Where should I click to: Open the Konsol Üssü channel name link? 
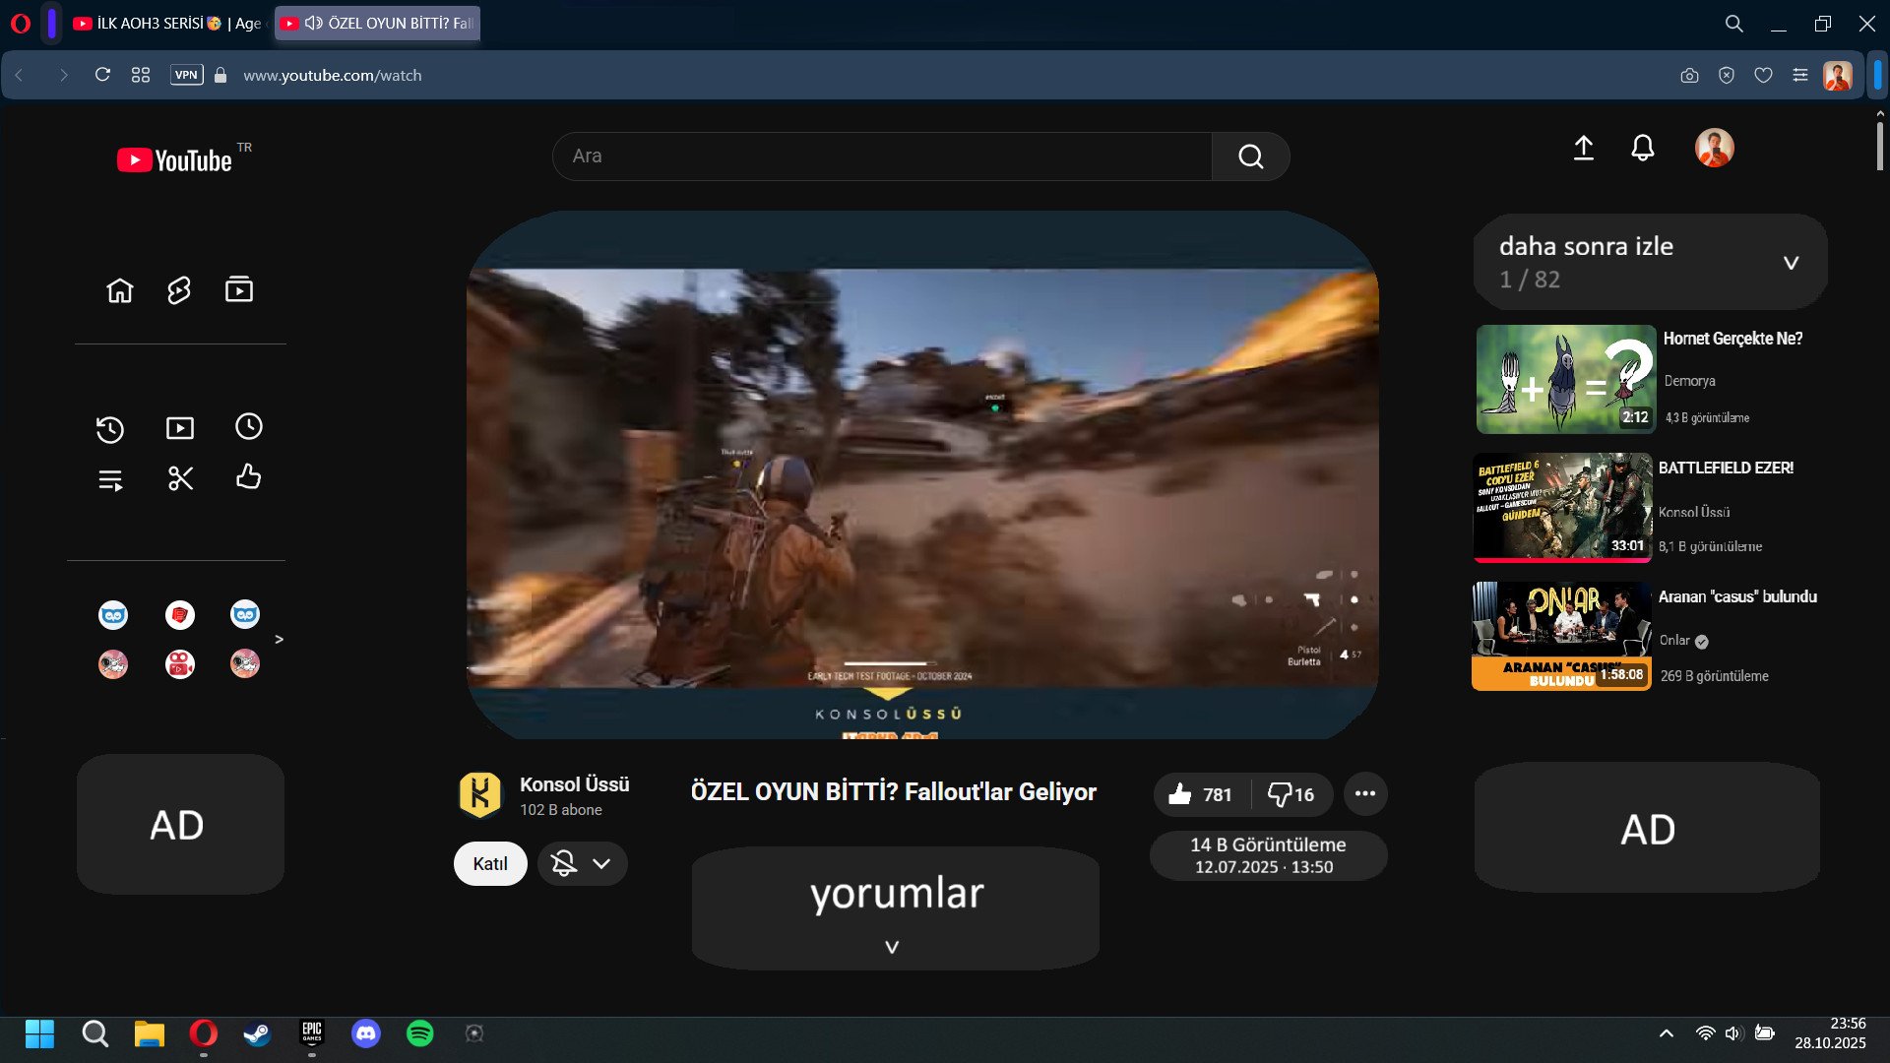(x=574, y=784)
